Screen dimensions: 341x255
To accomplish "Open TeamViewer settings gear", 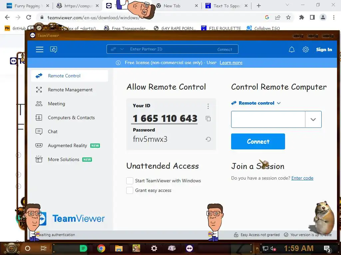I will pyautogui.click(x=306, y=49).
